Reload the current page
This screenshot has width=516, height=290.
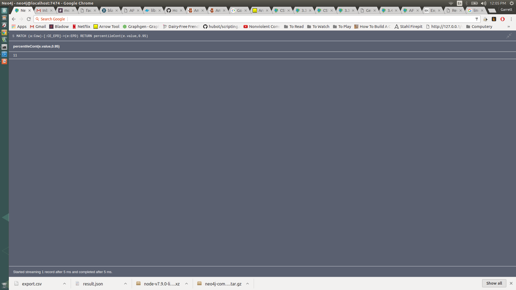[x=29, y=19]
